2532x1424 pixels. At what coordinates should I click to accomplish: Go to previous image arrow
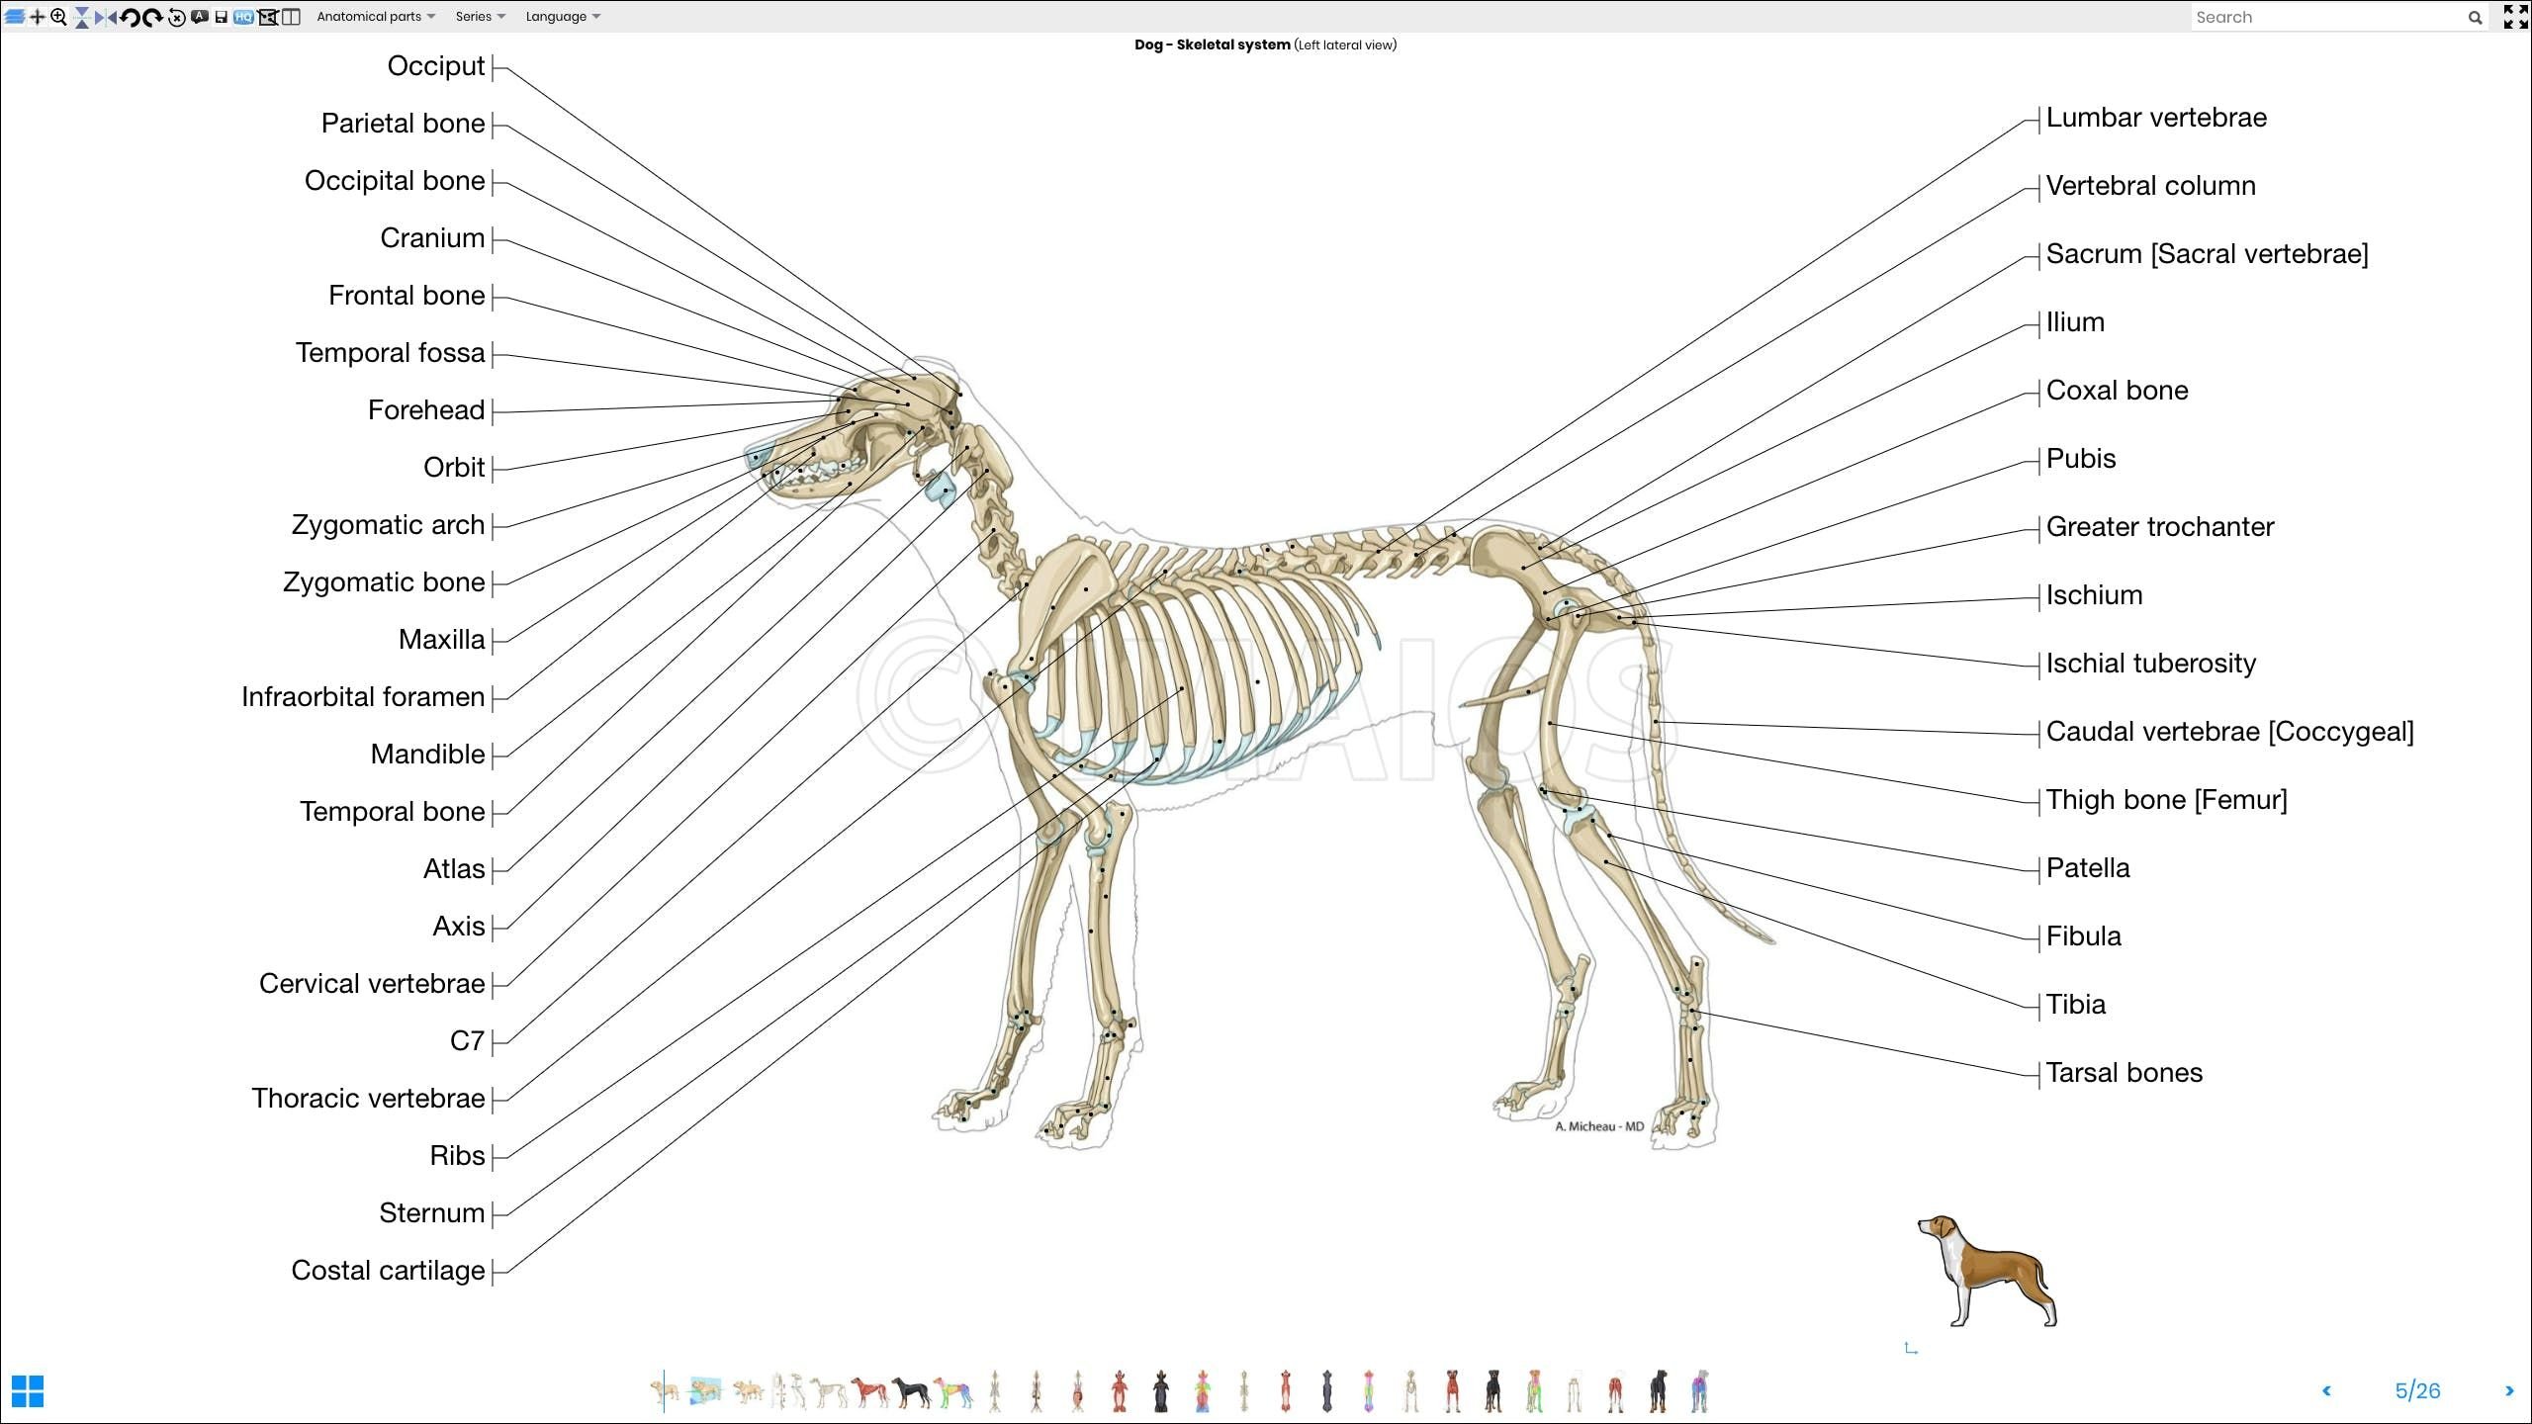(x=2326, y=1390)
